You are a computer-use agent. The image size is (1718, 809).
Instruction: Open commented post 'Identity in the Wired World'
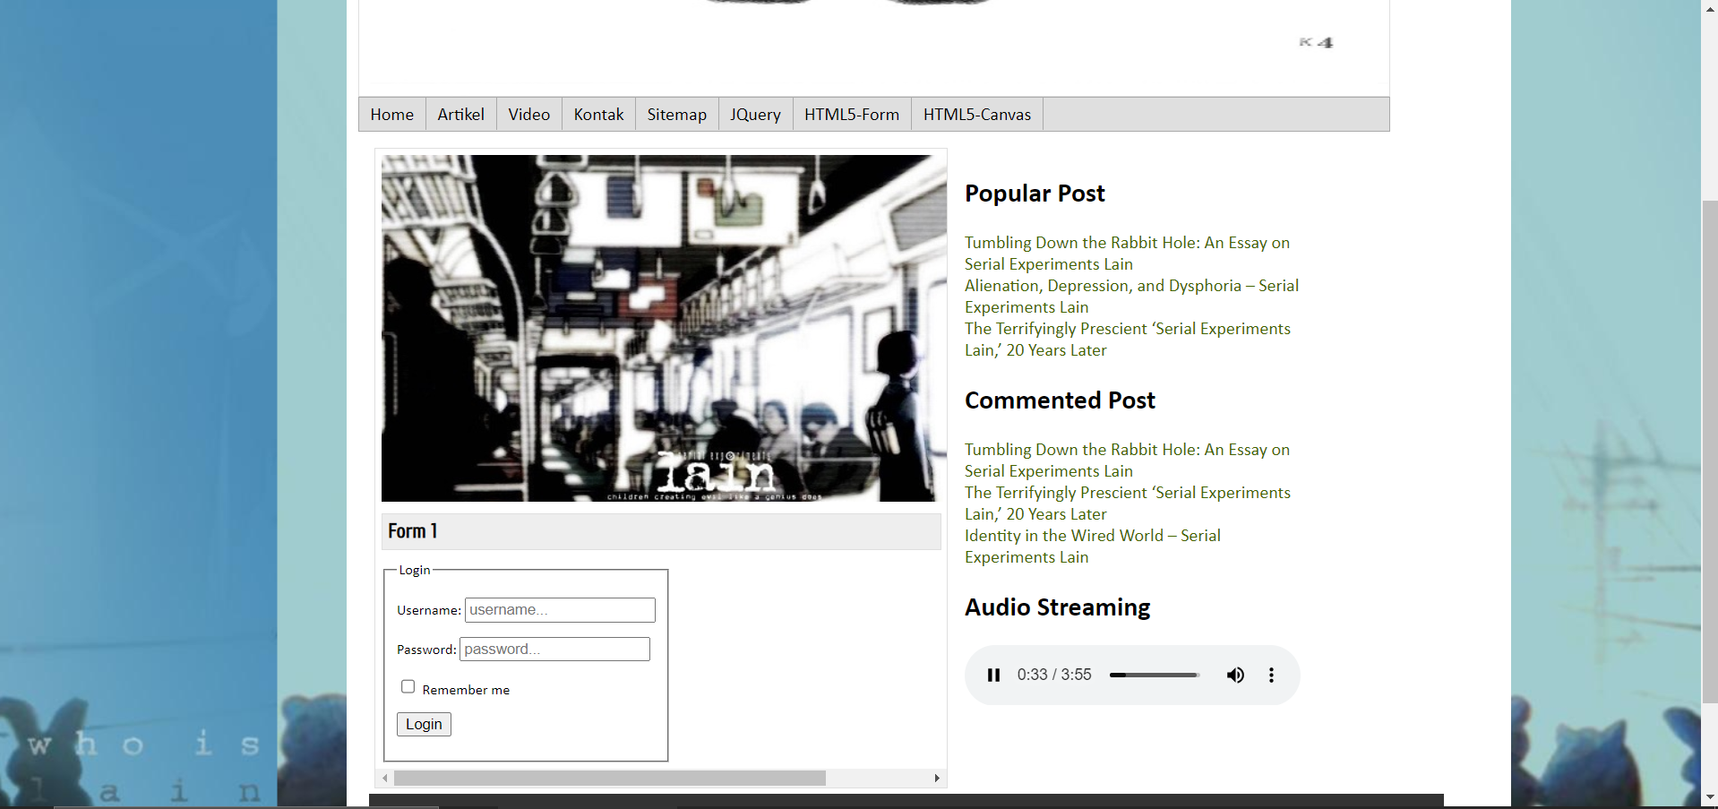1092,536
